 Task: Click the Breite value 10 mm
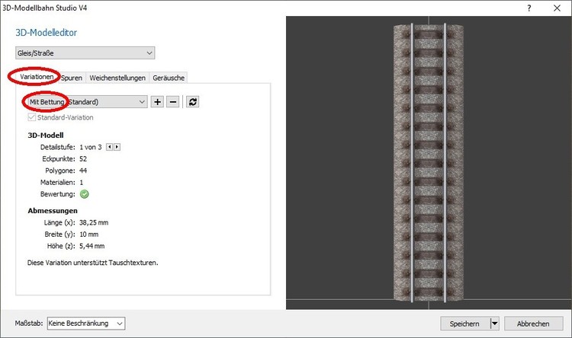tap(89, 234)
